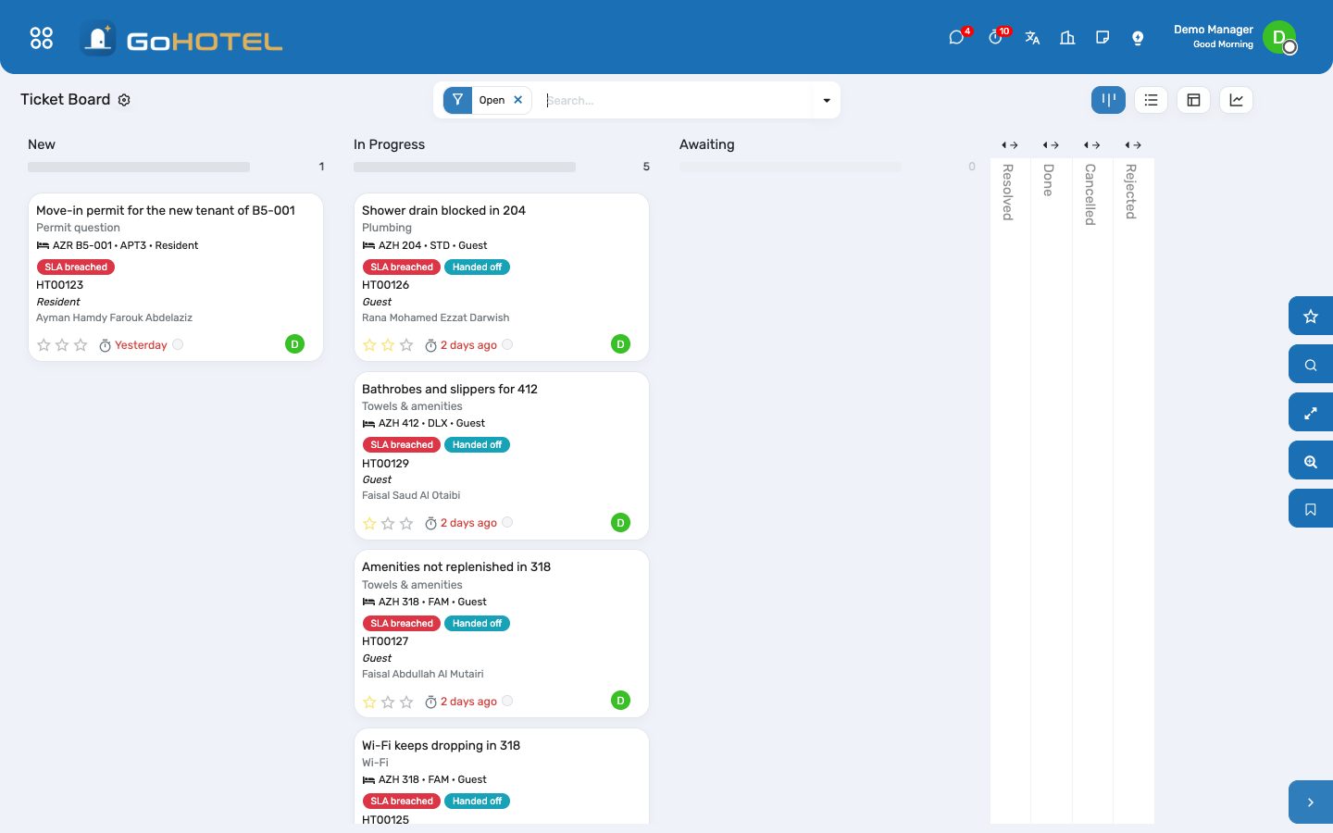The width and height of the screenshot is (1333, 833).
Task: Rate Move-in permit ticket three stars
Action: point(81,345)
